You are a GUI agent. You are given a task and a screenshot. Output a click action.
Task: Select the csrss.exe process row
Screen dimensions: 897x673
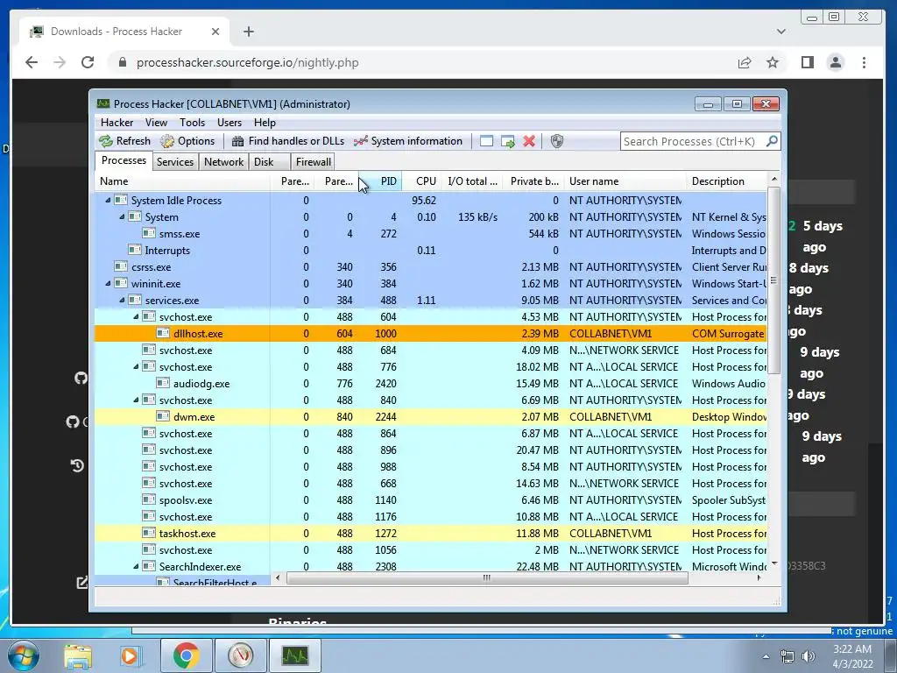(x=431, y=266)
